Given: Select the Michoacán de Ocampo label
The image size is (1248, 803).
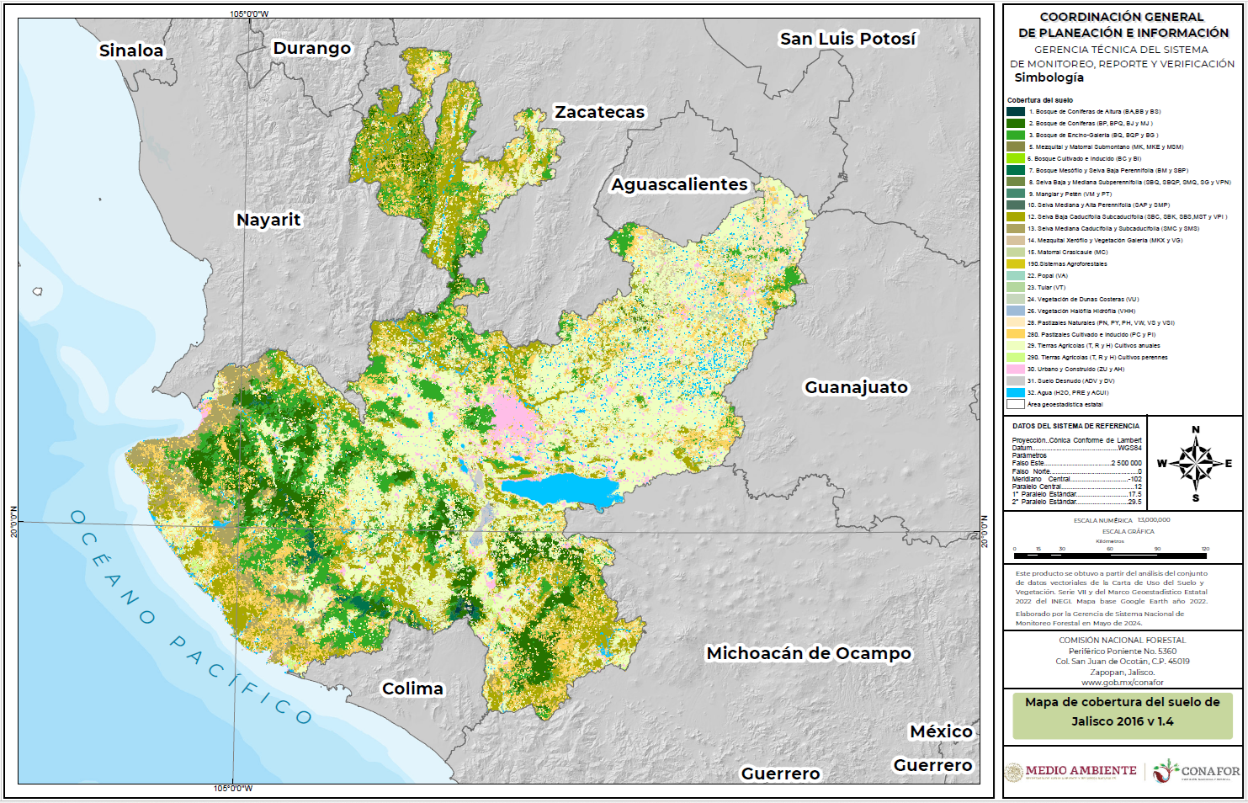Looking at the screenshot, I should (808, 653).
